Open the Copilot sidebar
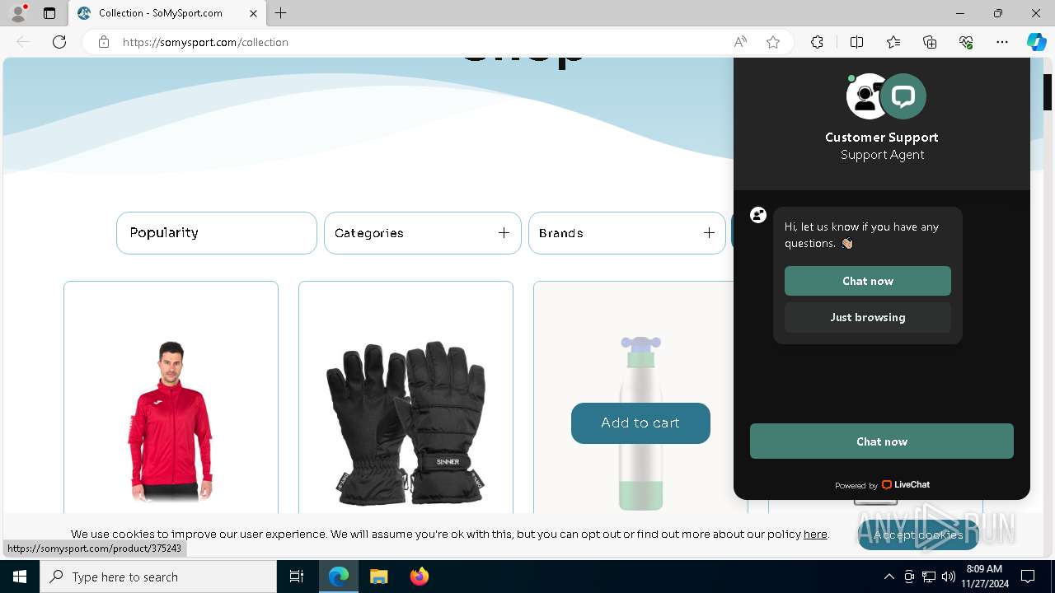Image resolution: width=1055 pixels, height=593 pixels. pyautogui.click(x=1036, y=42)
